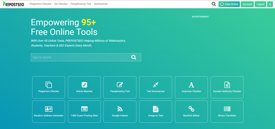Image resolution: width=275 pixels, height=129 pixels.
Task: Open the 1469 Guest Posting Sites card
Action: point(84,111)
